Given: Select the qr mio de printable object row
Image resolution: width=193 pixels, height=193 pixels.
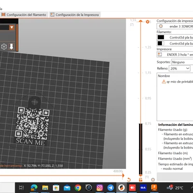Looking at the screenshot, I should [x=175, y=82].
